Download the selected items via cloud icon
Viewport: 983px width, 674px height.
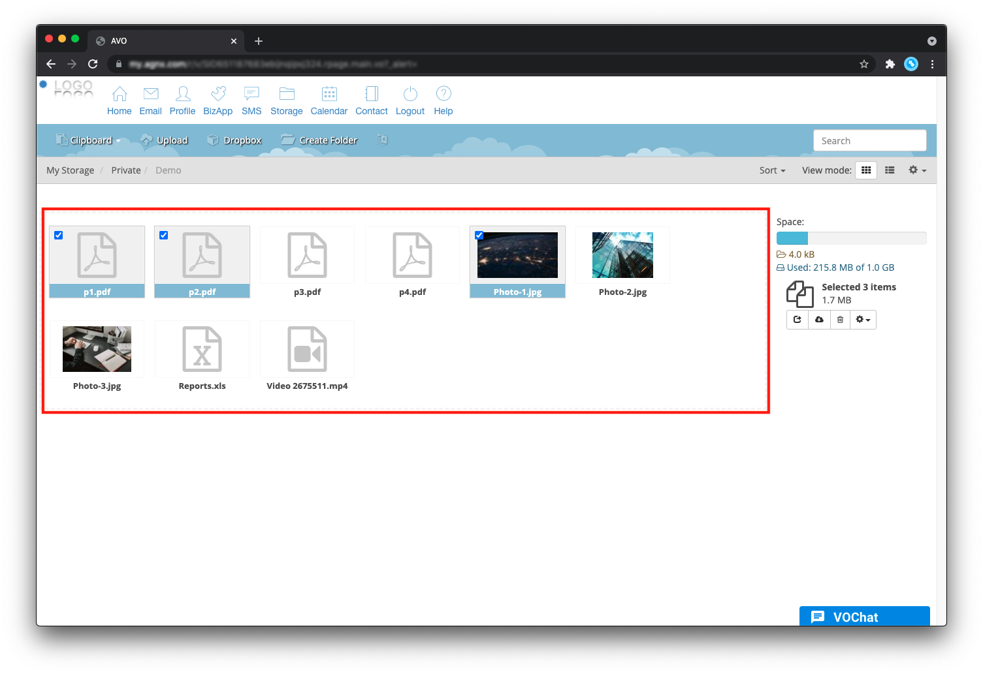[x=819, y=320]
